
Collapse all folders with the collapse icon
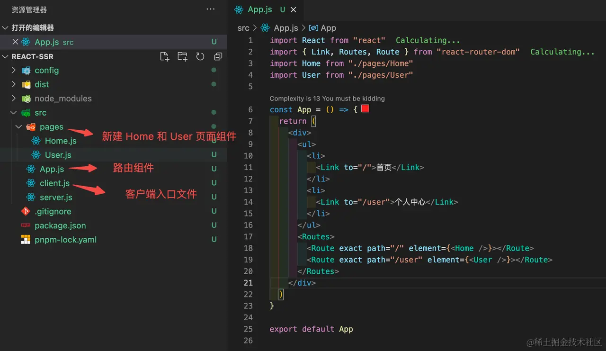pos(218,56)
